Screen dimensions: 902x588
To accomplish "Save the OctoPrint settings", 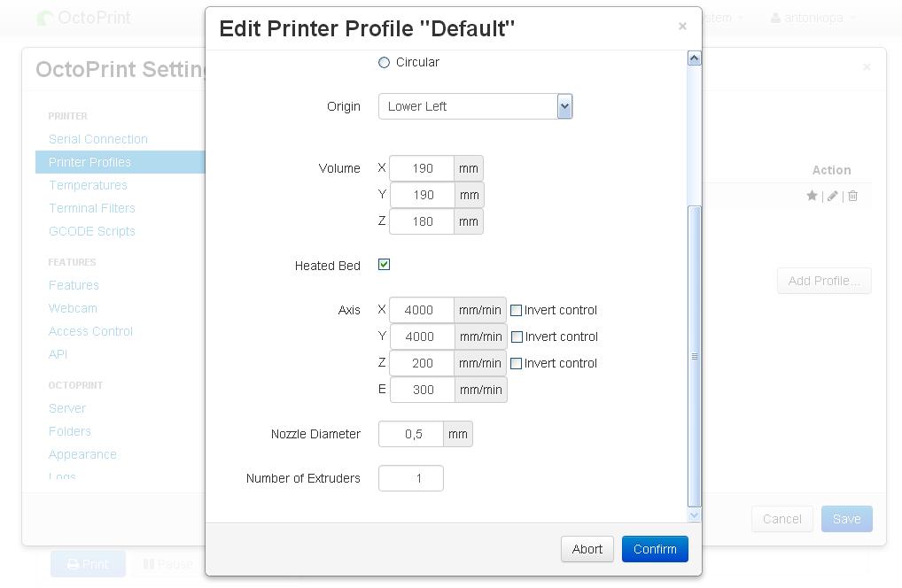I will pos(847,519).
